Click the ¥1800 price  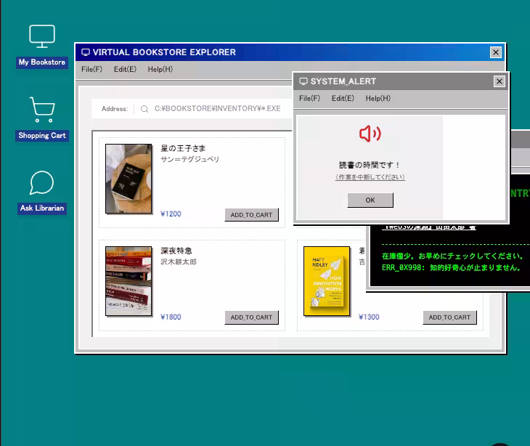[x=171, y=317]
